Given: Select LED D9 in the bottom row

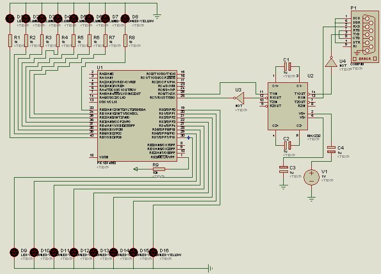Looking at the screenshot, I should tap(15, 252).
